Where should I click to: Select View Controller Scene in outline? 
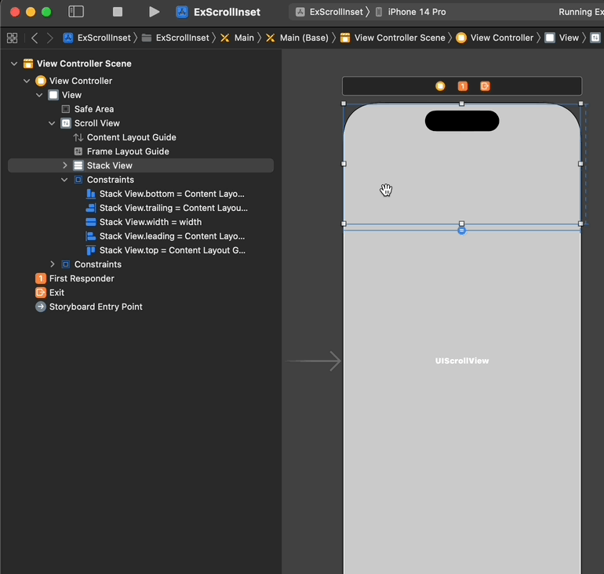tap(84, 64)
